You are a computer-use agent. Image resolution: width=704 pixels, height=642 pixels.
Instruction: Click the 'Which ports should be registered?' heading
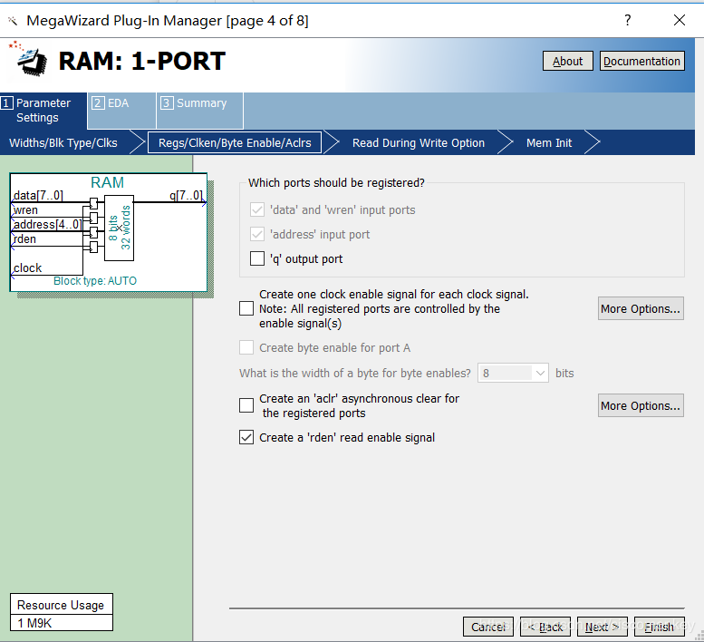[x=336, y=183]
